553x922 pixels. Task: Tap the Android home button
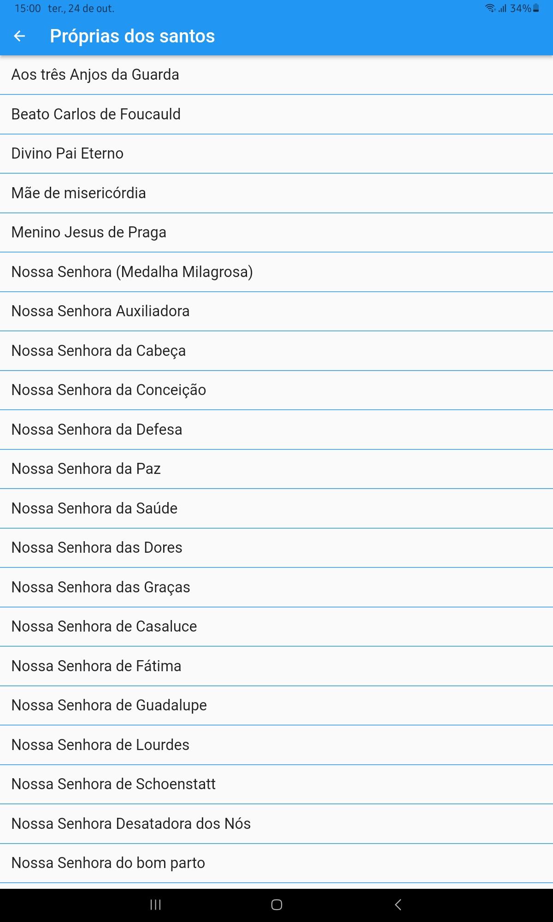tap(276, 904)
